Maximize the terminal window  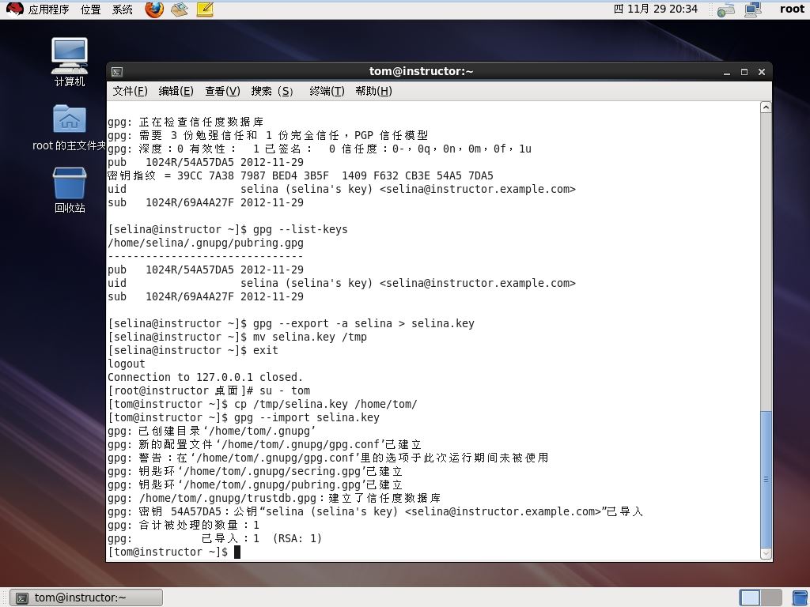(744, 72)
